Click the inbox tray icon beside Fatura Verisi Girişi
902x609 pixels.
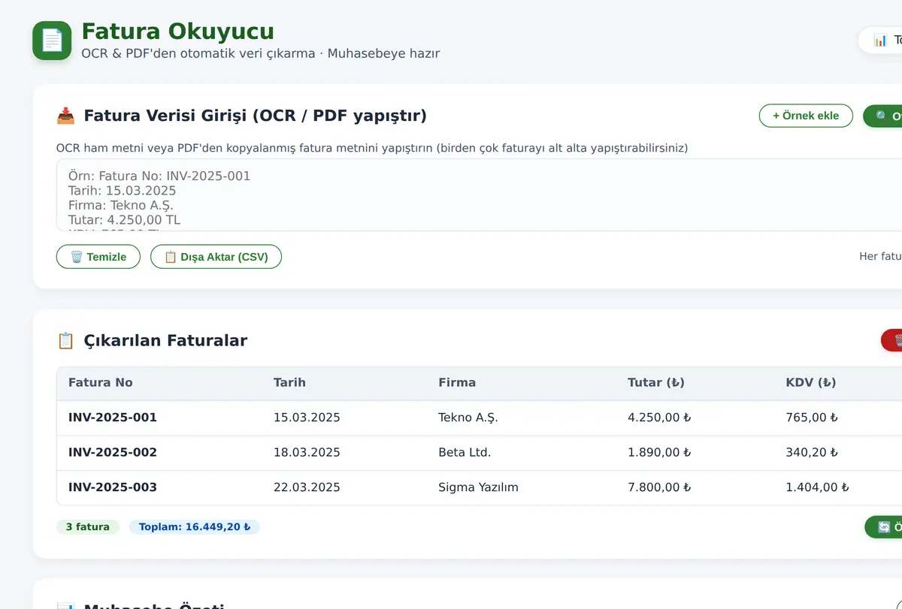coord(65,116)
